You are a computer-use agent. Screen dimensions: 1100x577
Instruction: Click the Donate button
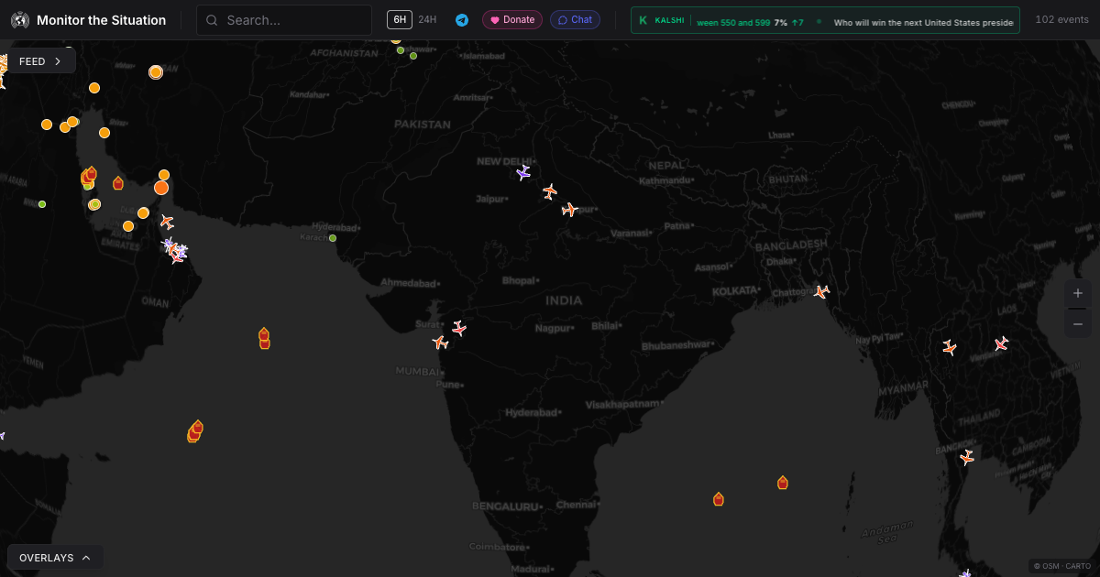coord(511,19)
